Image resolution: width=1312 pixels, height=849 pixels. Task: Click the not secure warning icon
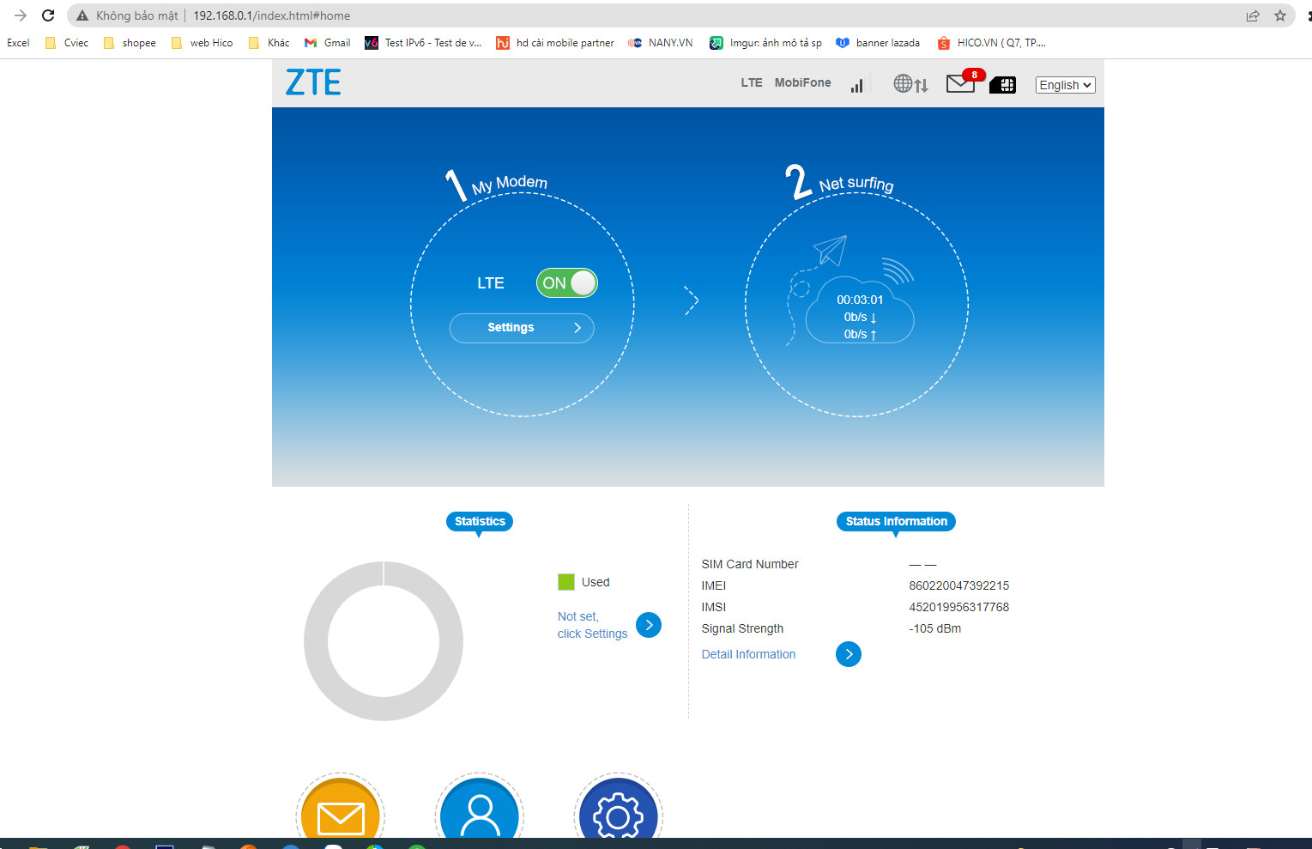82,15
